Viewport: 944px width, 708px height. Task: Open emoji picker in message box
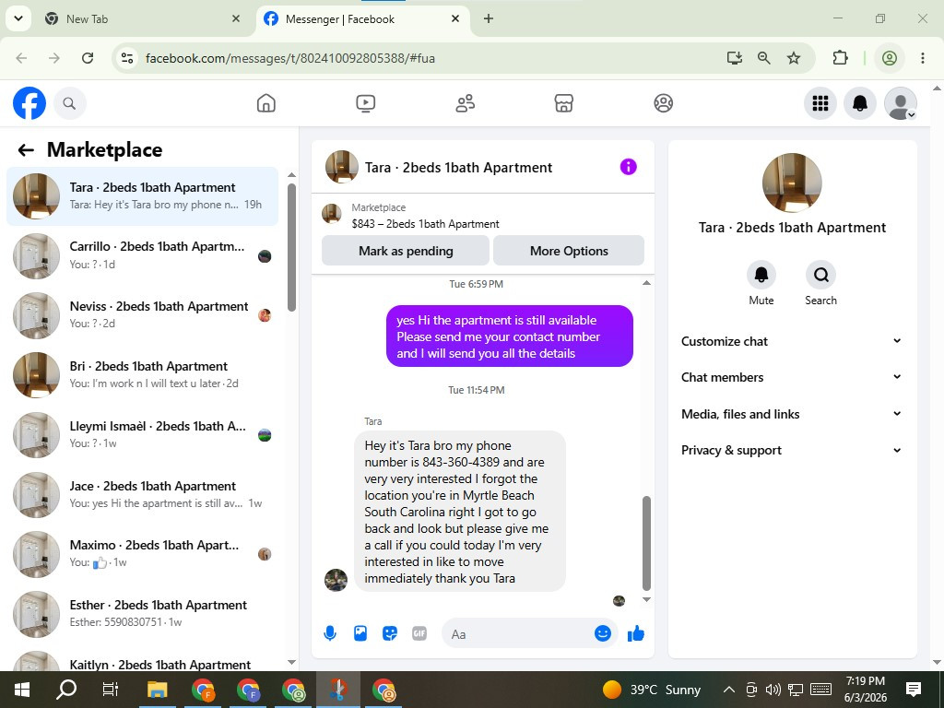pos(603,633)
